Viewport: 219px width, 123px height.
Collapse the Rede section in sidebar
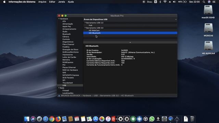click(x=59, y=88)
